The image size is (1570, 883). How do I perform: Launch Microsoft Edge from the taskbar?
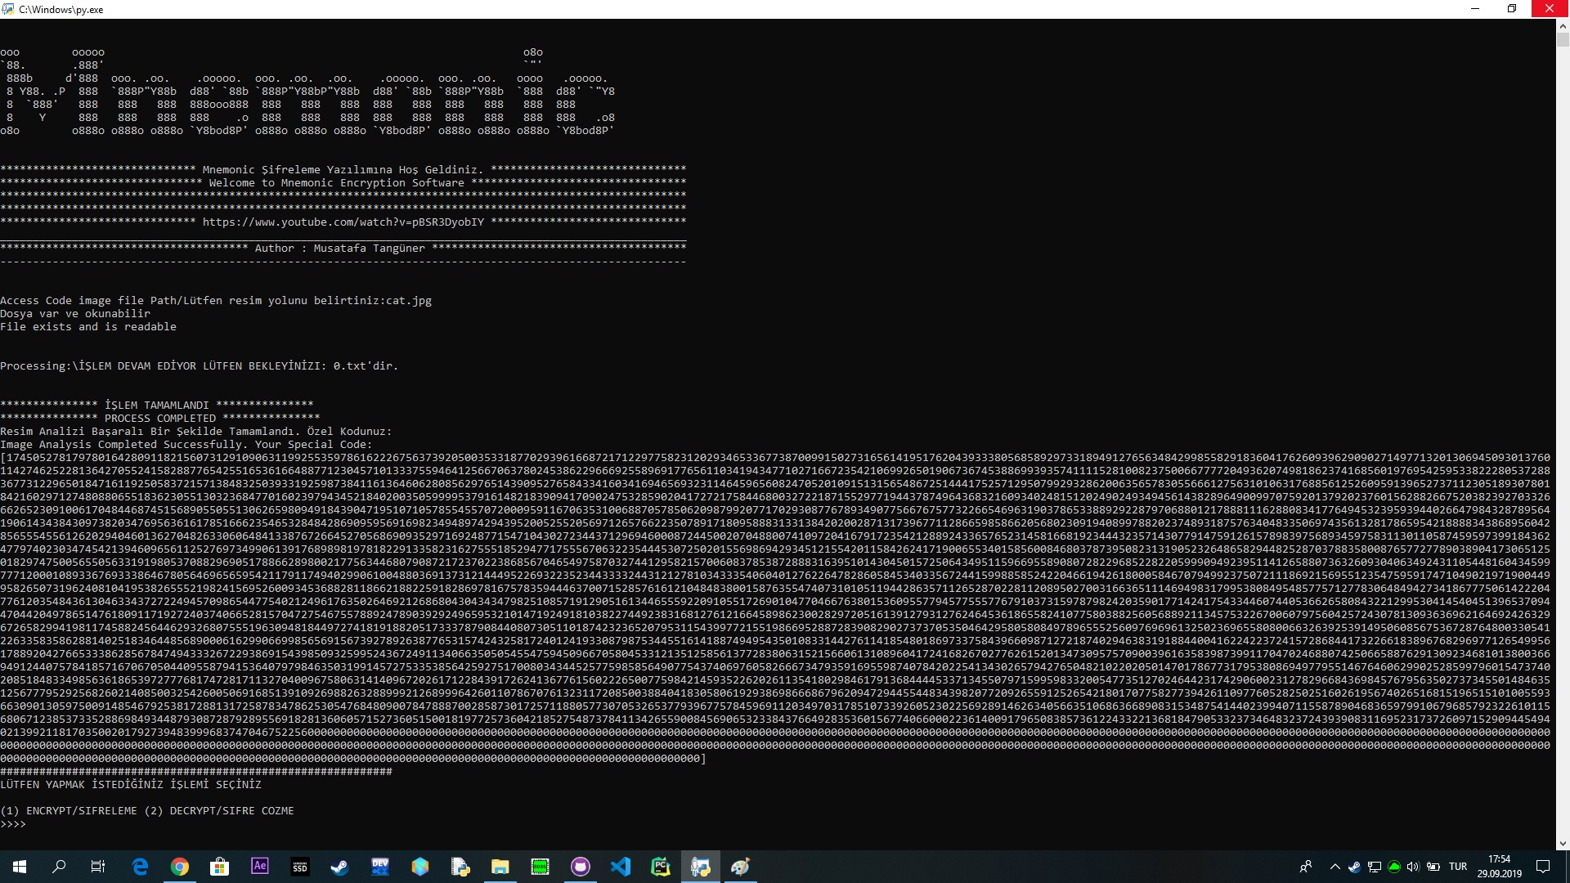tap(140, 867)
